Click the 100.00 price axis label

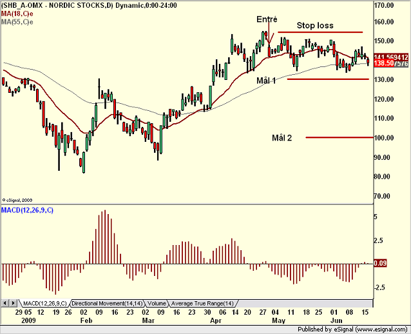tap(384, 138)
